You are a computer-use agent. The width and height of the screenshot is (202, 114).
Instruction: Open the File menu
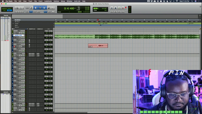15,1
